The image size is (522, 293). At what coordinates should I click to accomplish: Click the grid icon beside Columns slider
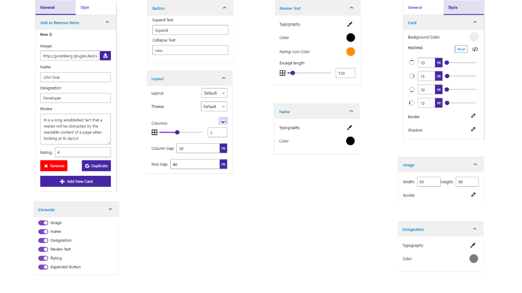click(x=154, y=132)
